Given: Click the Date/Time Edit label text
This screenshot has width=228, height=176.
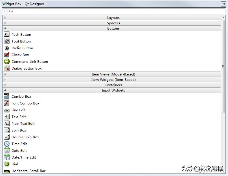Looking at the screenshot, I should pyautogui.click(x=24, y=157).
